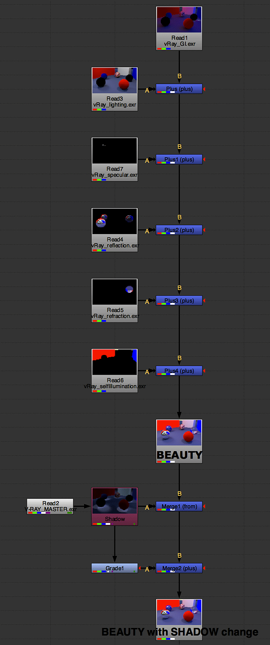Click the Plus (plus) merge node
Screen dimensions: 270x645
[x=179, y=89]
